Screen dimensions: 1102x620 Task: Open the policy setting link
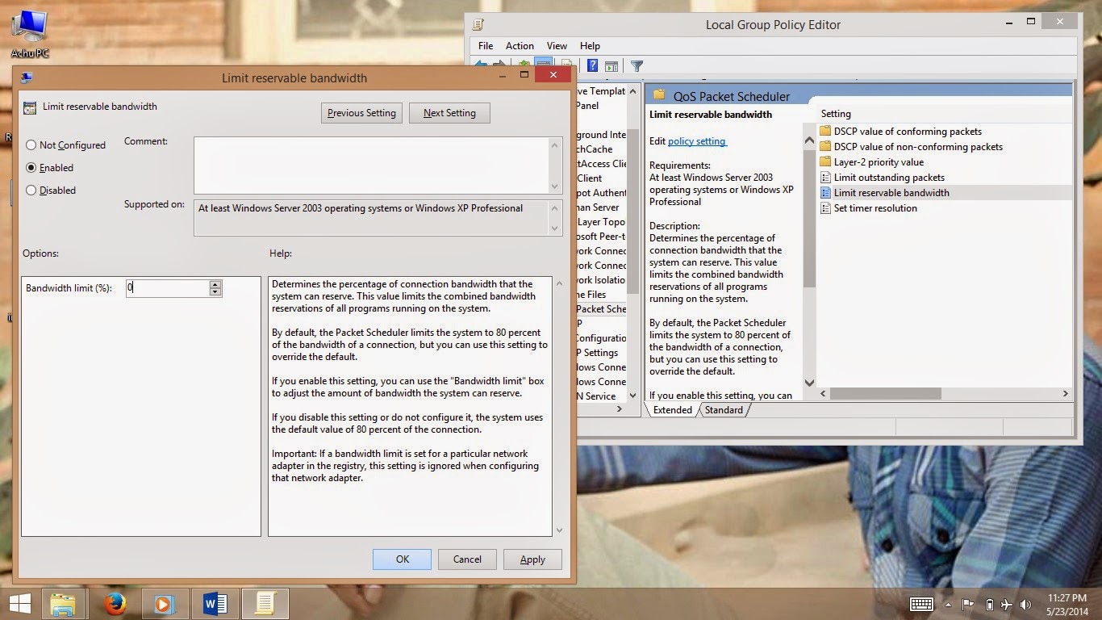(x=697, y=141)
